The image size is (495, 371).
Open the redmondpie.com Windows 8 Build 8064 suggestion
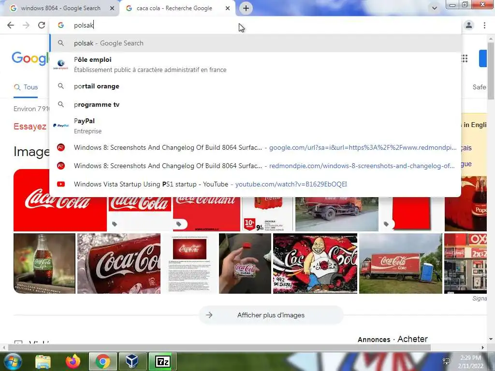[x=255, y=166]
